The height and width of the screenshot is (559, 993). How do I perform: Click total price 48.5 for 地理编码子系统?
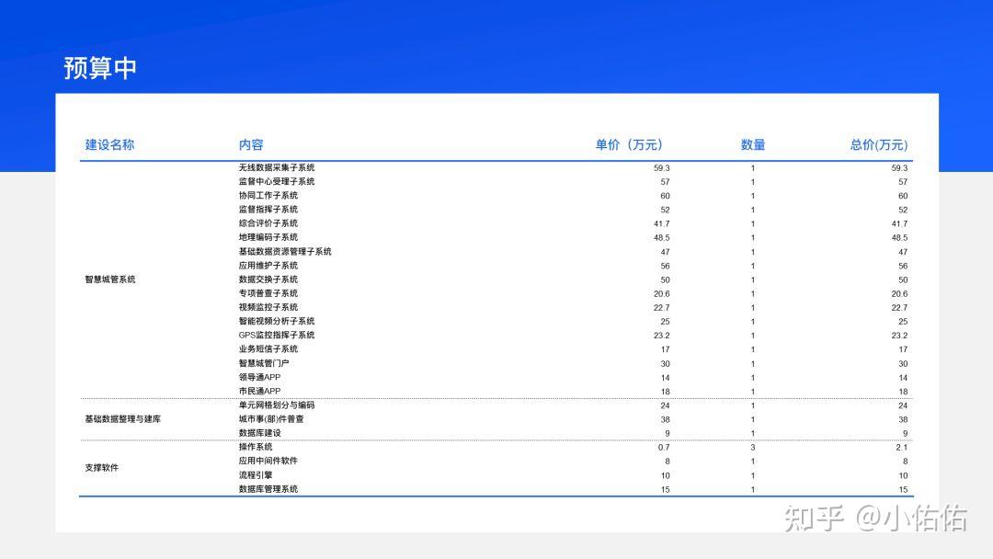(899, 238)
